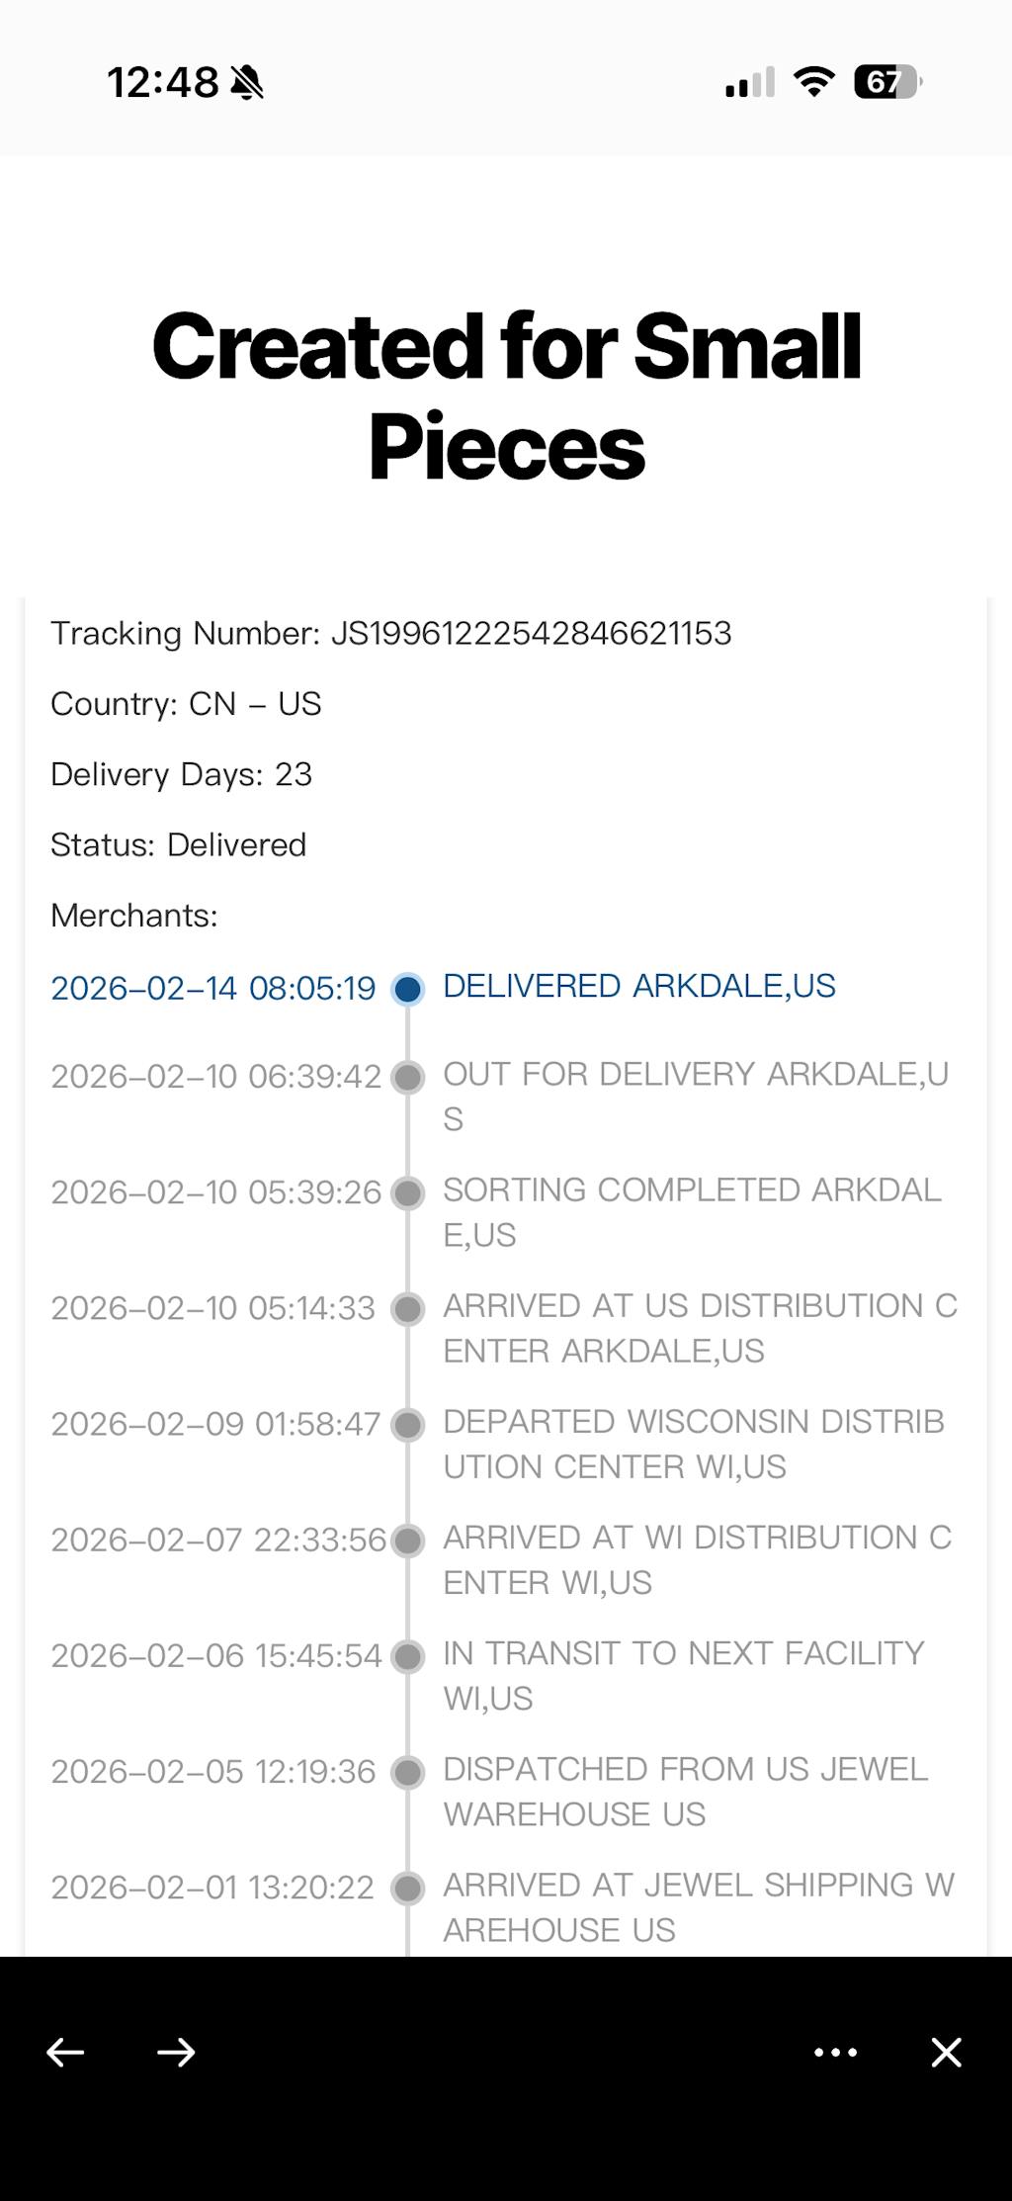Screen dimensions: 1012x2201
Task: Click the Sorting Completed timeline marker
Action: click(x=408, y=1193)
